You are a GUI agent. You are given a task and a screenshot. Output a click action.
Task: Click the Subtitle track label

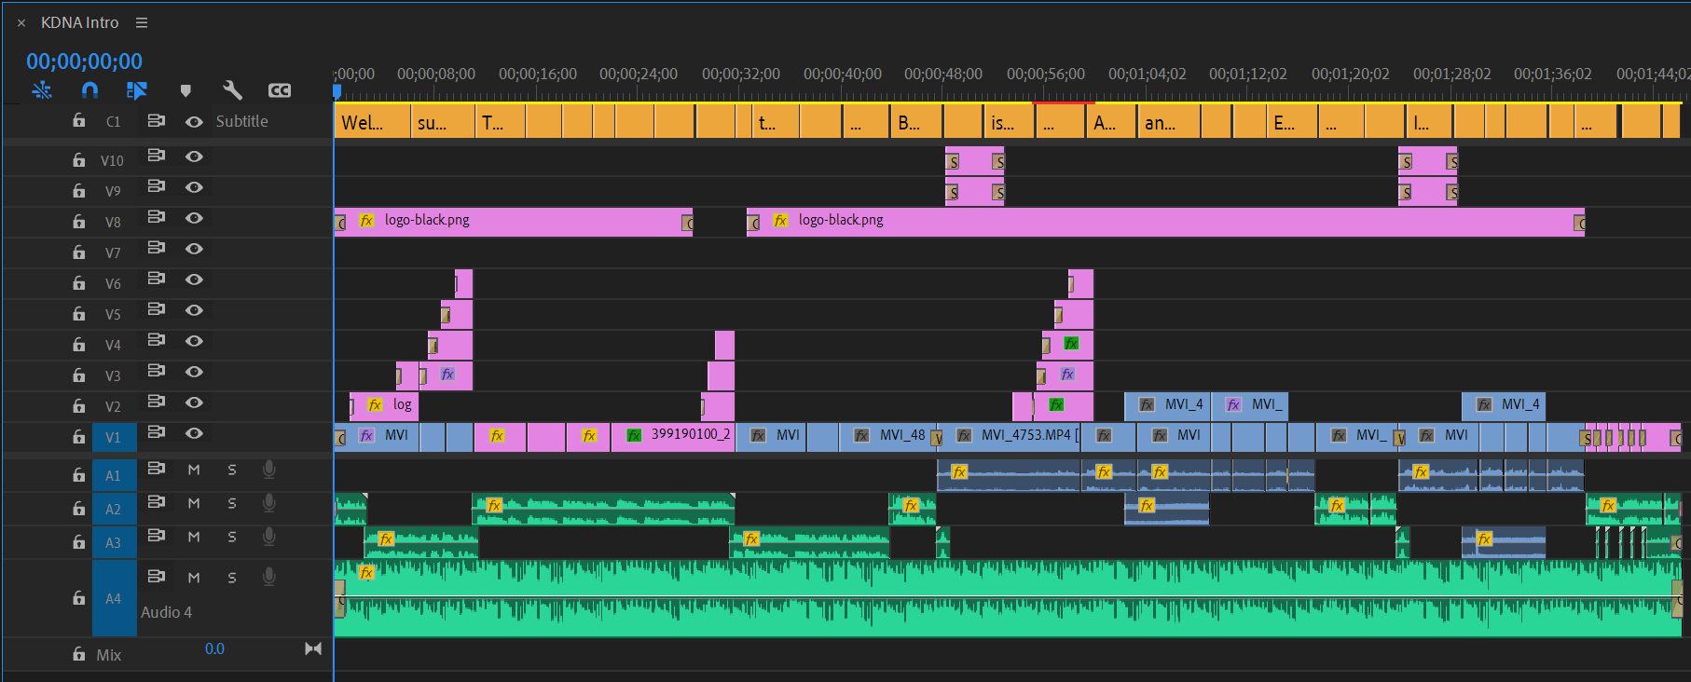pyautogui.click(x=241, y=121)
